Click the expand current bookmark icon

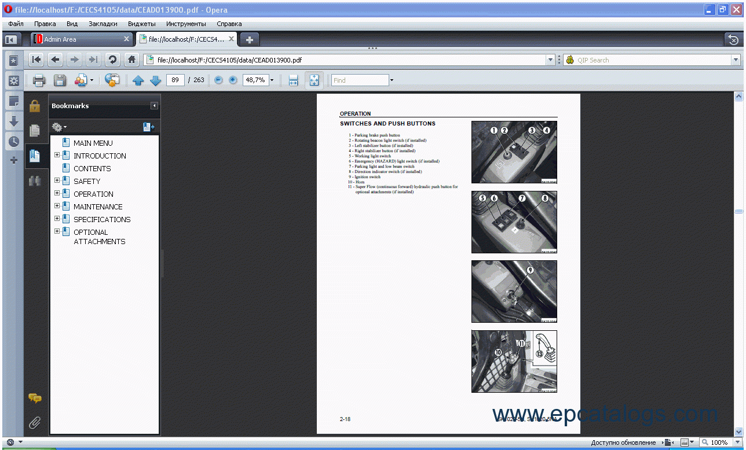[x=149, y=127]
